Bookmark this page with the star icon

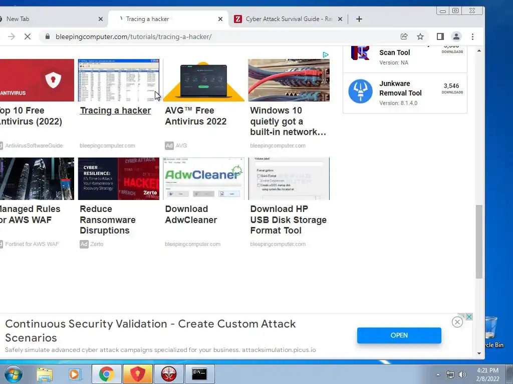pyautogui.click(x=420, y=36)
